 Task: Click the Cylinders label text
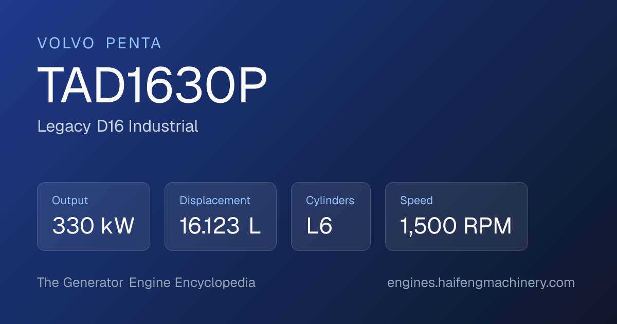[330, 201]
